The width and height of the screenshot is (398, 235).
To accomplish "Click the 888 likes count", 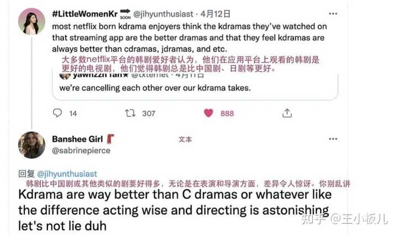I will (x=227, y=113).
